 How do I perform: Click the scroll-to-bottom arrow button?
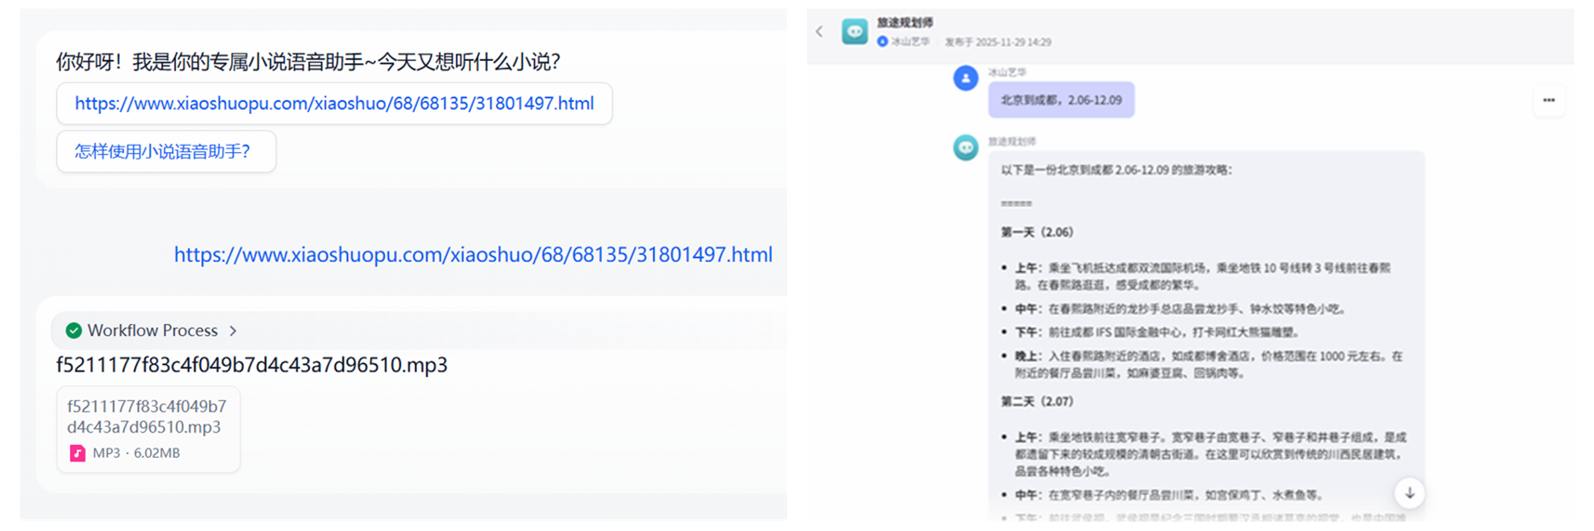coord(1409,493)
